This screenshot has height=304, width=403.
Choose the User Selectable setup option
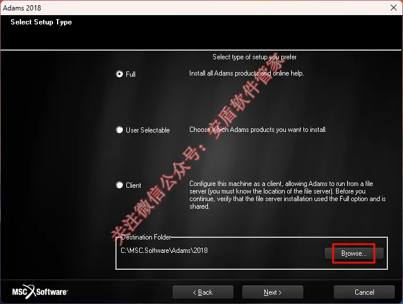(119, 130)
